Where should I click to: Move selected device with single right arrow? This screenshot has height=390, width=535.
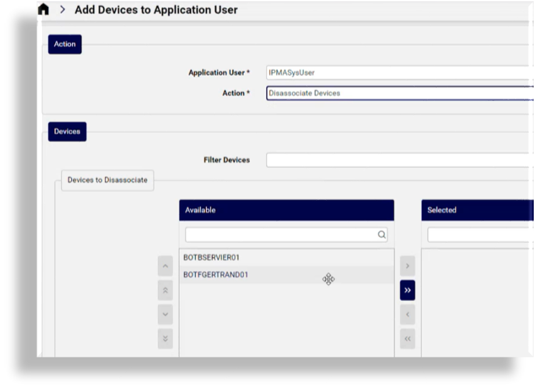407,266
